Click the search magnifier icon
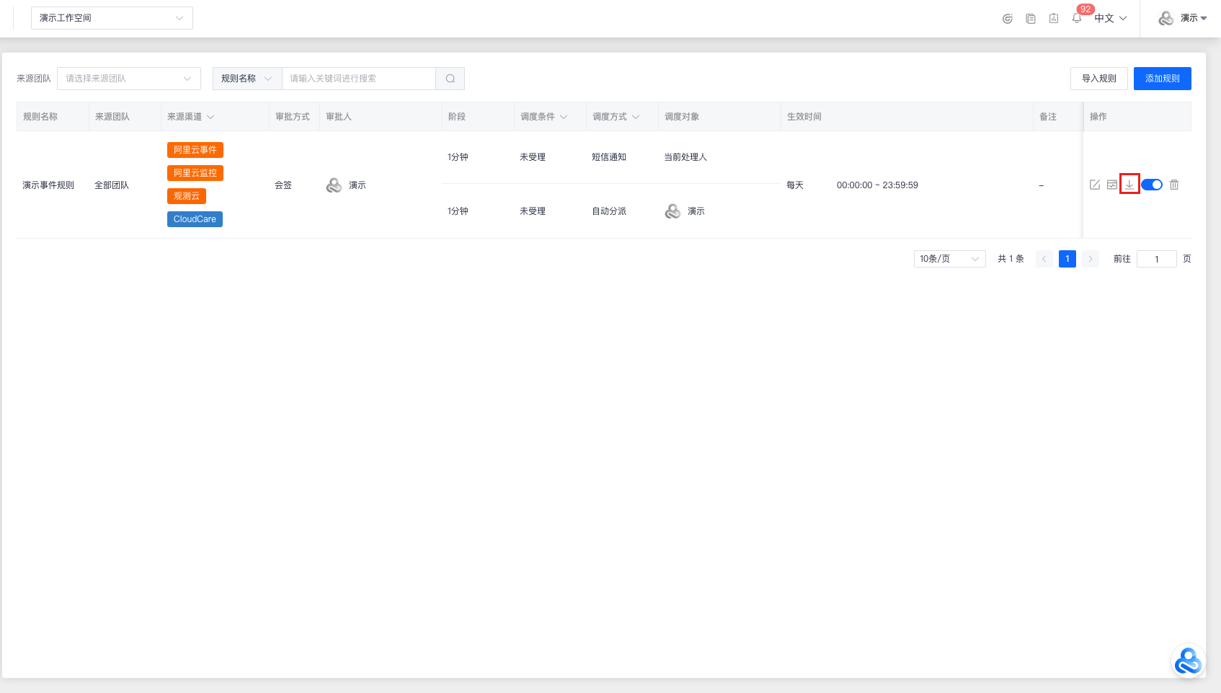This screenshot has width=1221, height=693. (450, 79)
